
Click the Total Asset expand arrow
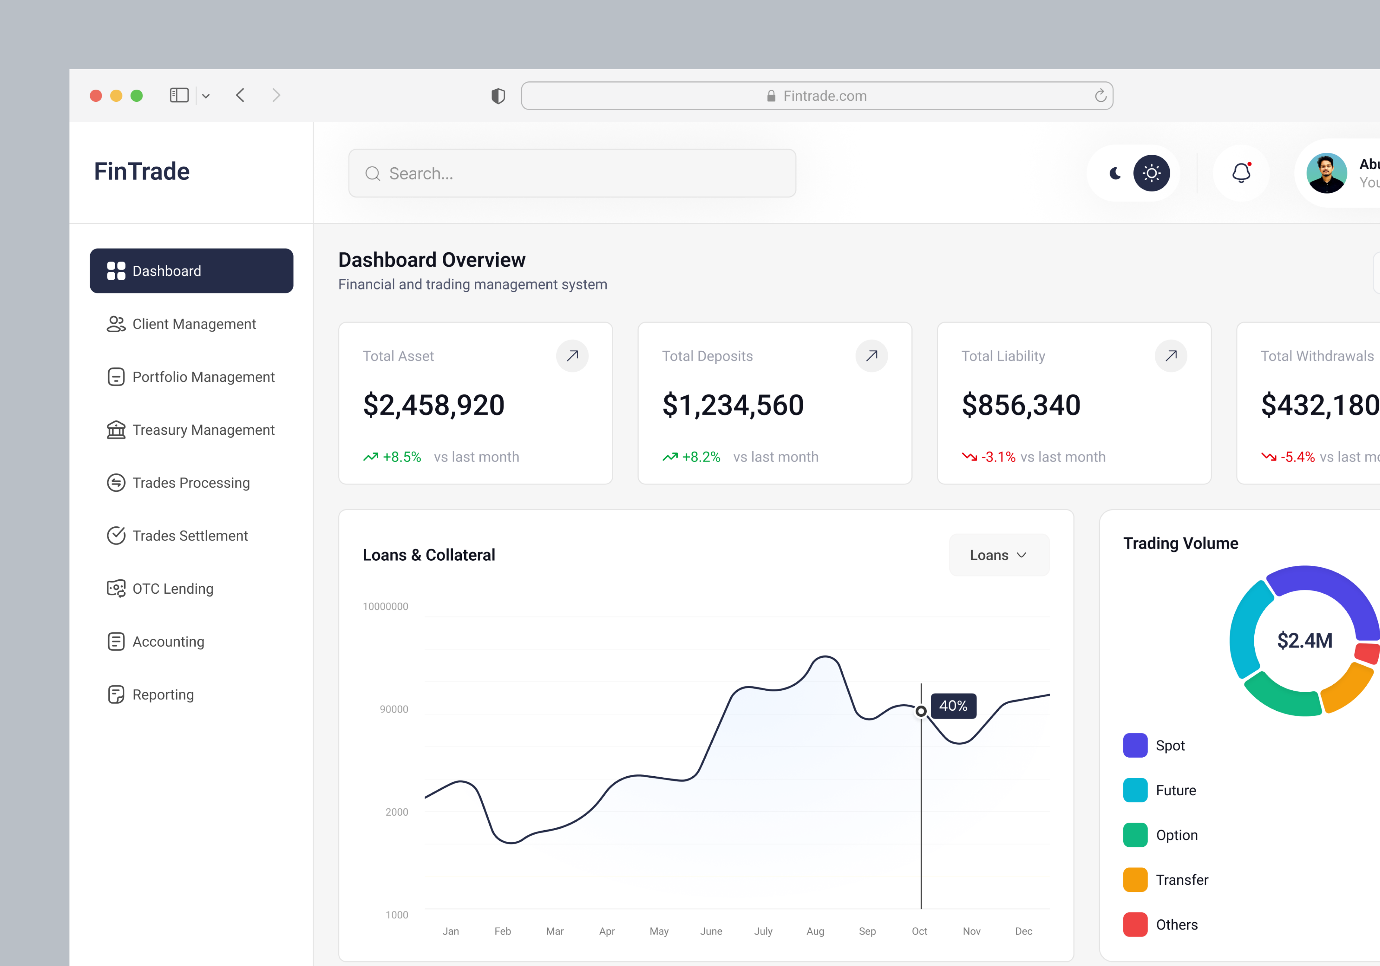click(x=572, y=356)
